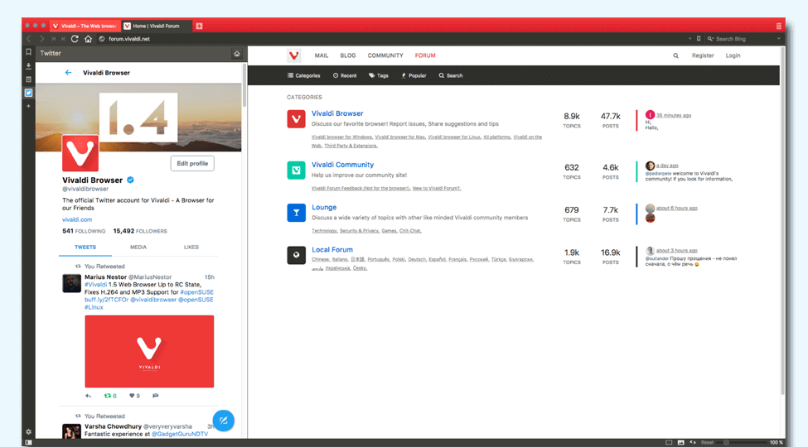Switch to Home | Vivaldi Forum tab
The height and width of the screenshot is (447, 808).
click(156, 26)
